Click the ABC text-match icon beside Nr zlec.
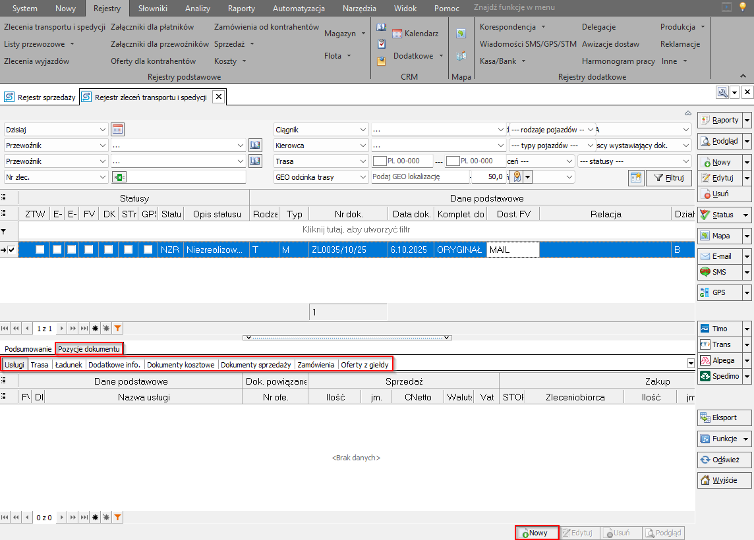This screenshot has width=754, height=540. click(x=119, y=176)
